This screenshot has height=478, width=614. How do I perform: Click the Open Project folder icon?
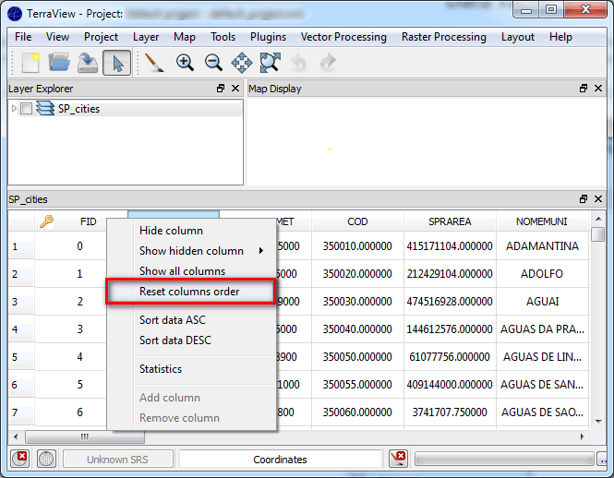pos(59,63)
